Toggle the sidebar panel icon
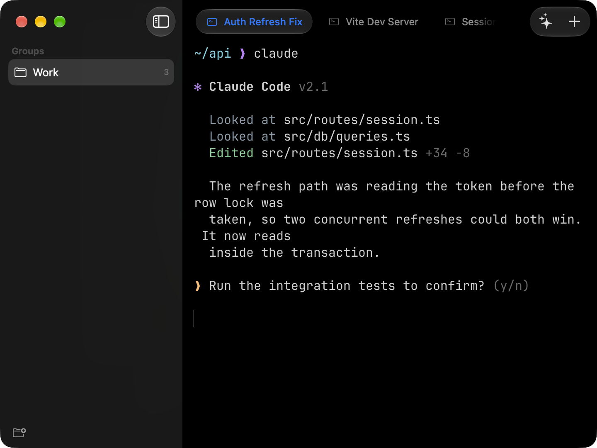The image size is (597, 448). click(161, 22)
